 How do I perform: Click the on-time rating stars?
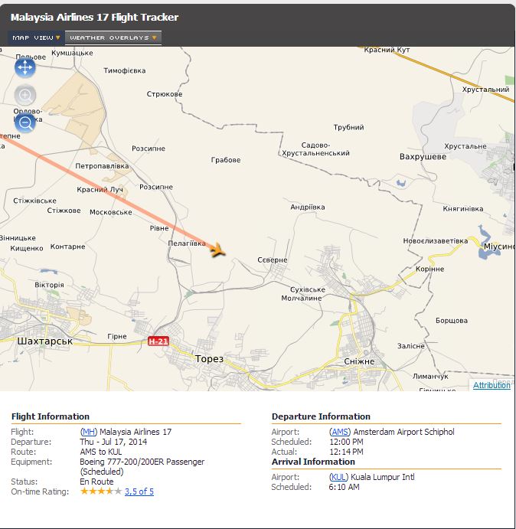tap(100, 491)
